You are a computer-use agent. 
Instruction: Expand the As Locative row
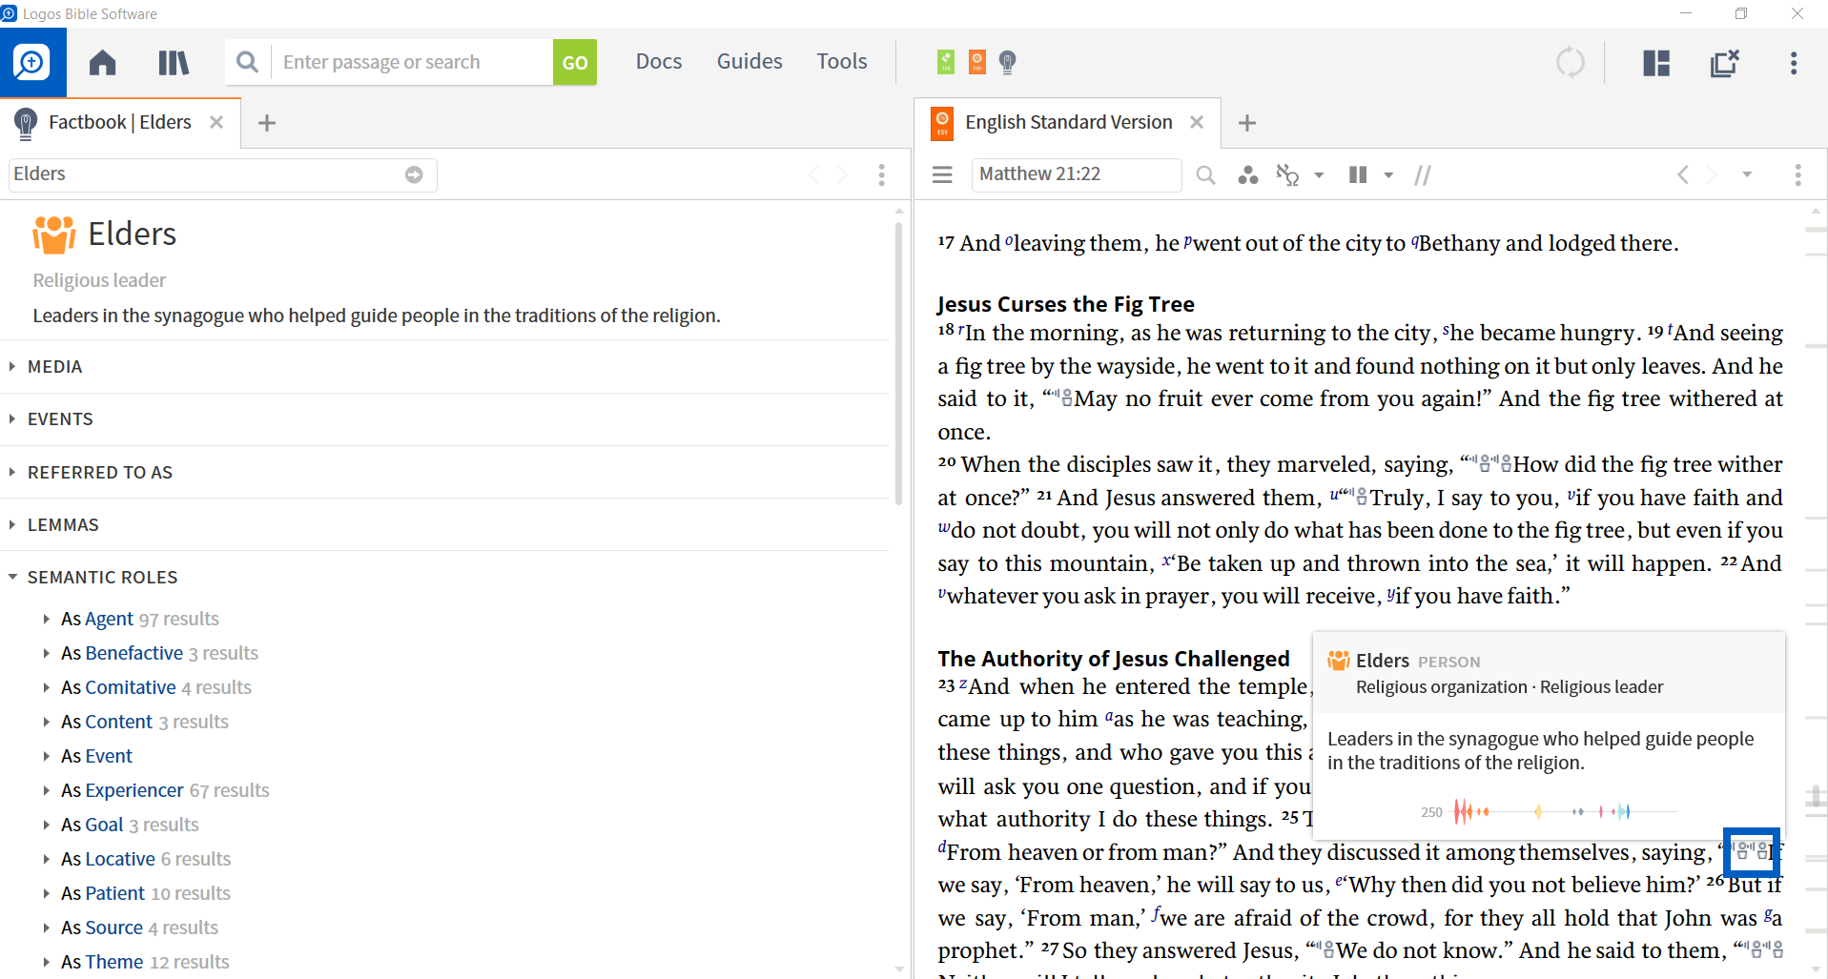(x=46, y=859)
